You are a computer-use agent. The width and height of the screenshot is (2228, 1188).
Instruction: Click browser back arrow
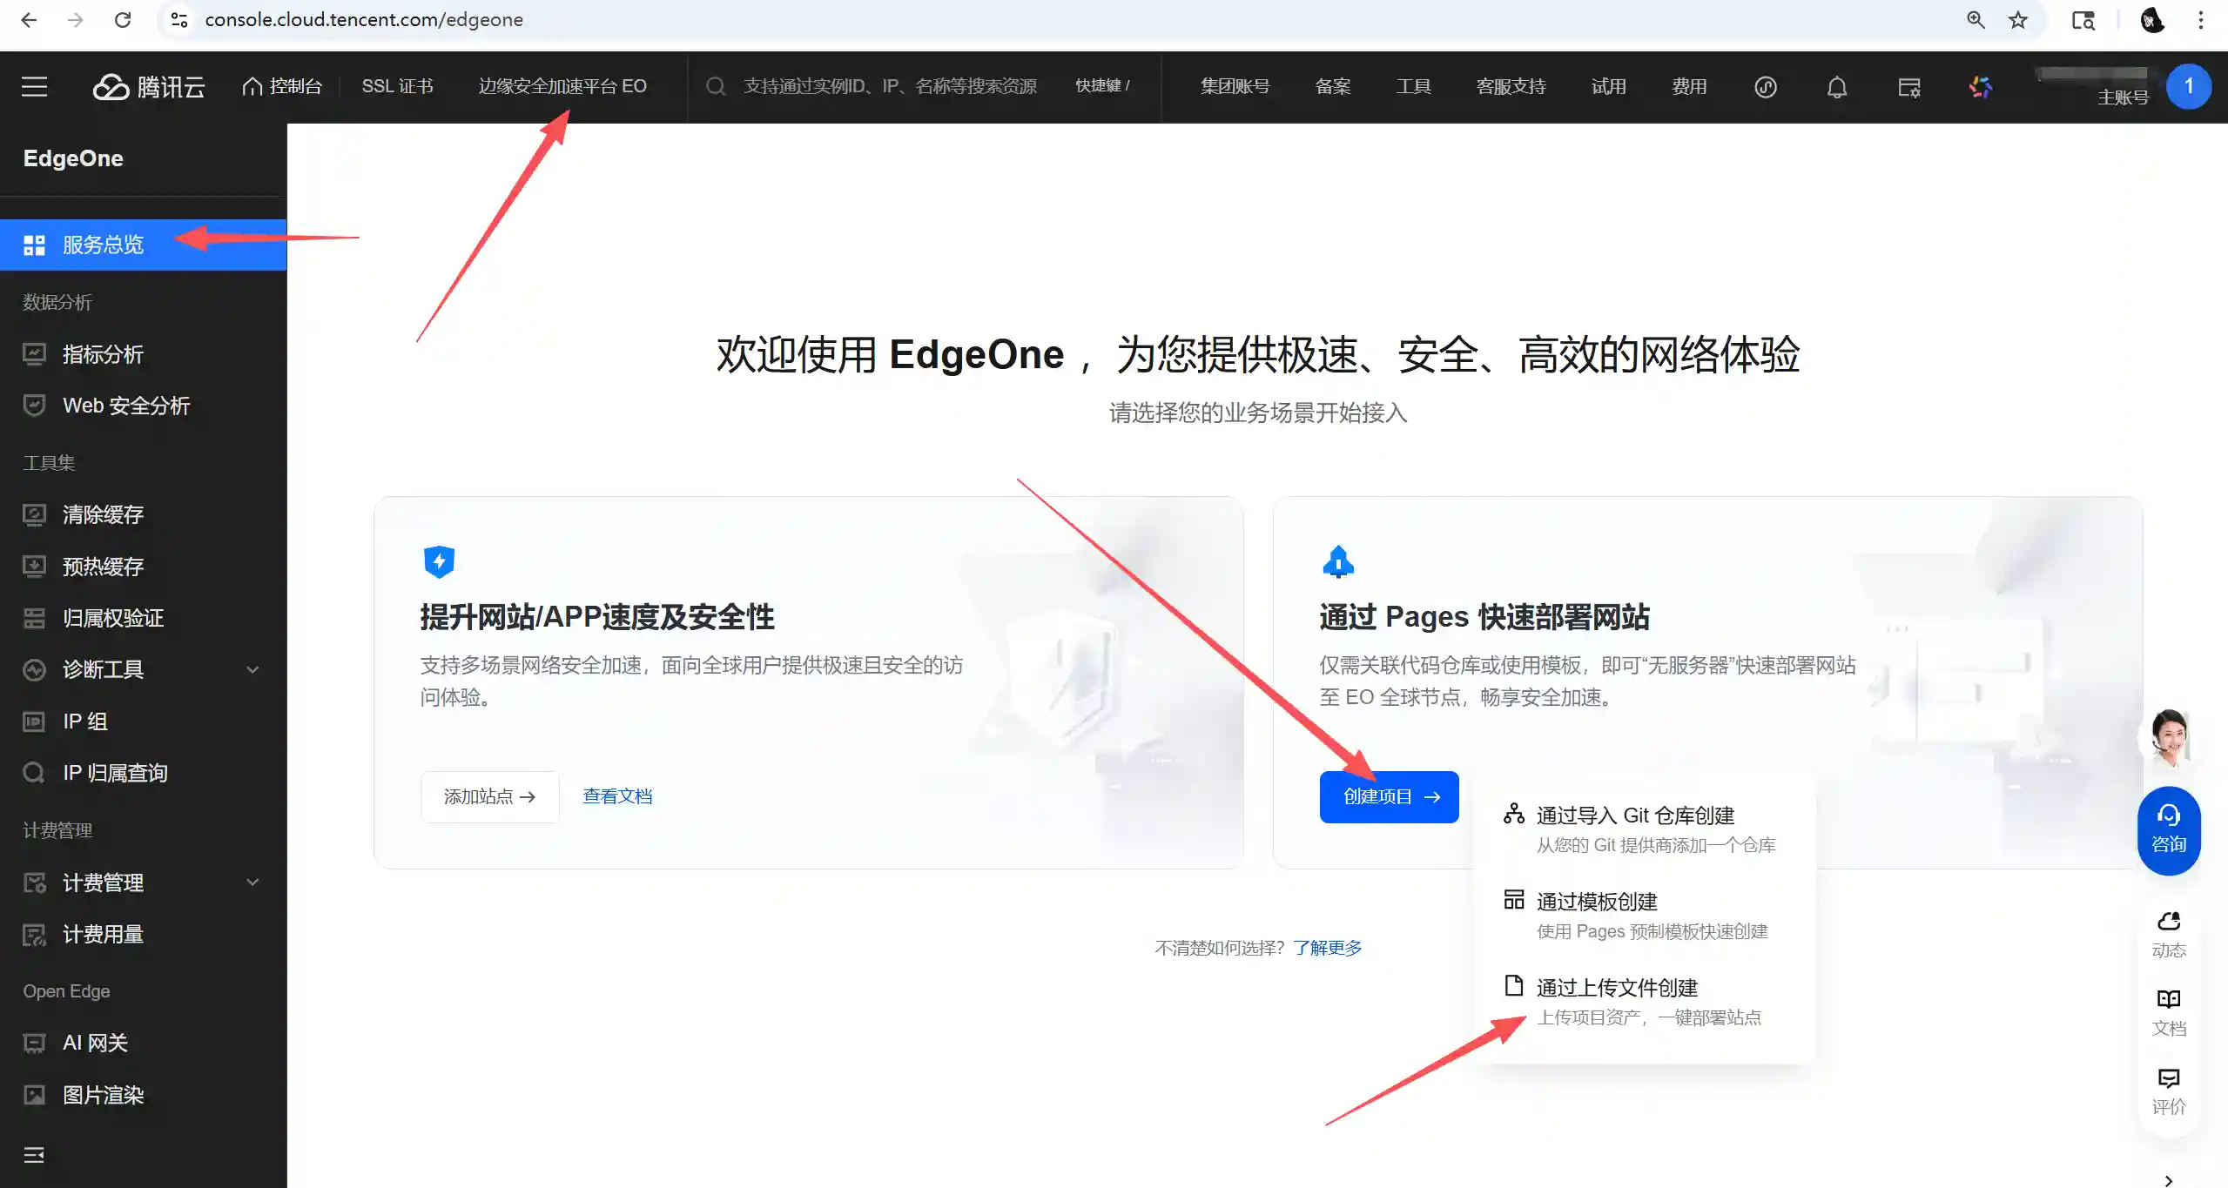point(29,19)
